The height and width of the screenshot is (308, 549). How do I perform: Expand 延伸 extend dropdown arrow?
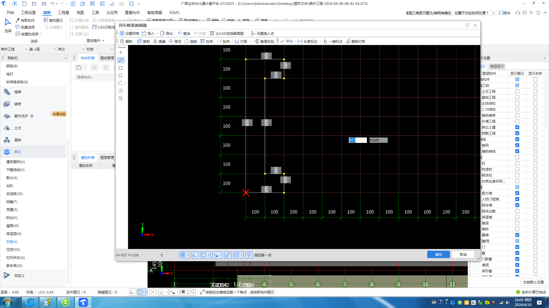[232, 42]
